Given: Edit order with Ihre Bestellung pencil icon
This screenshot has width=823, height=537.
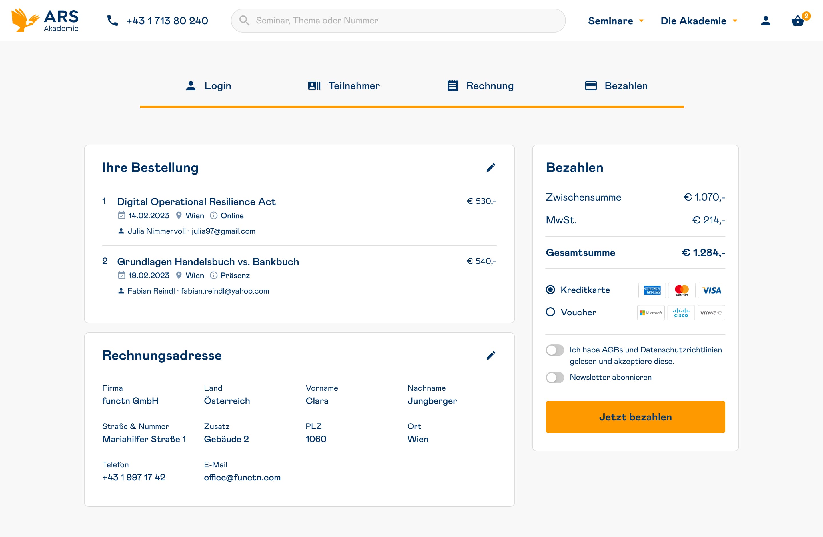Looking at the screenshot, I should point(491,168).
